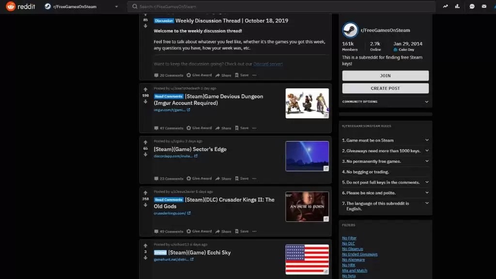This screenshot has width=496, height=279.
Task: Open the Crusader Kings II thumbnail
Action: tap(307, 206)
